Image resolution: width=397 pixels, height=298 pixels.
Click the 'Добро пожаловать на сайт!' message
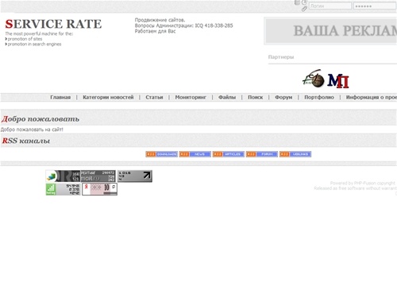(x=32, y=130)
